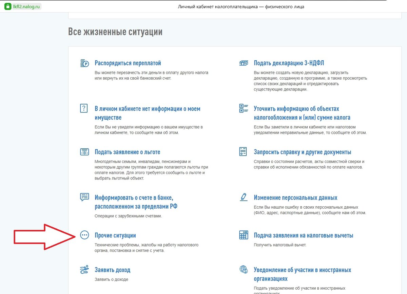The image size is (407, 294).
Task: Click the document icon for Запросить справку
Action: 244,152
